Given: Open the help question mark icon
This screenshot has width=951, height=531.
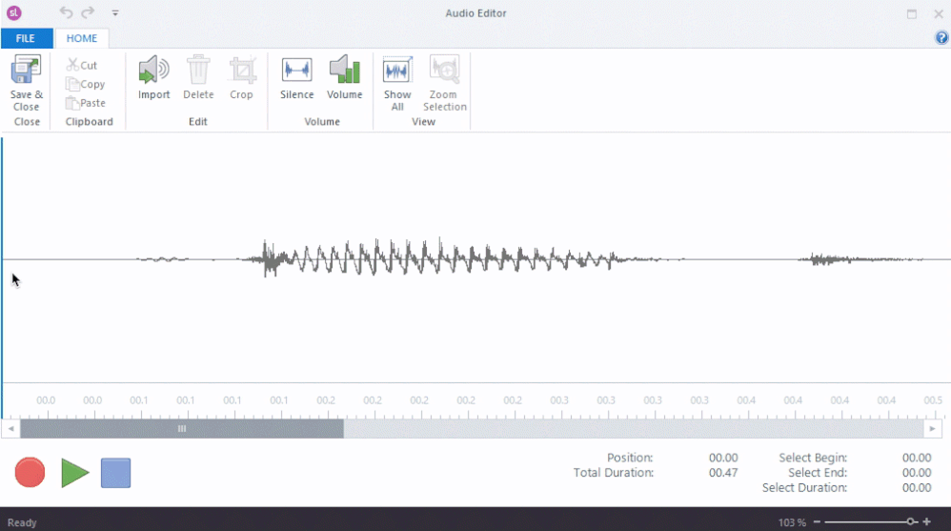Looking at the screenshot, I should pyautogui.click(x=941, y=37).
